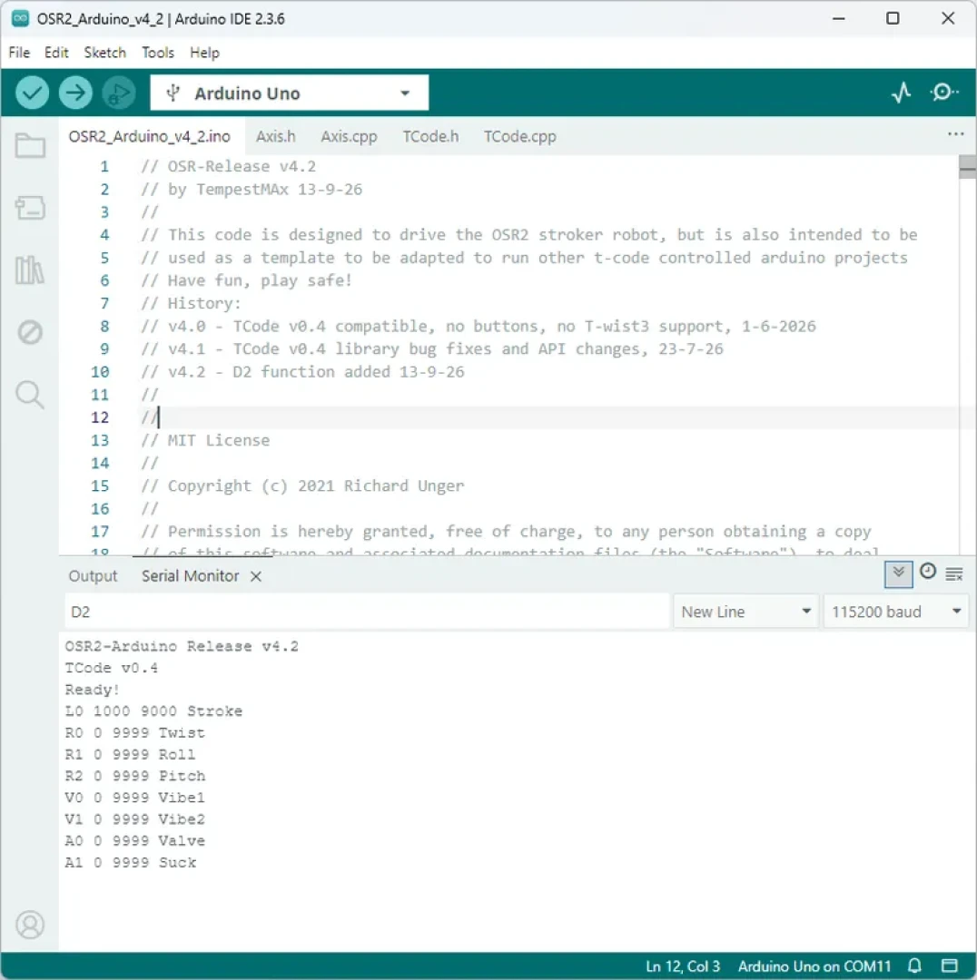Open Serial Monitor magnifier icon in toolbar

[943, 93]
